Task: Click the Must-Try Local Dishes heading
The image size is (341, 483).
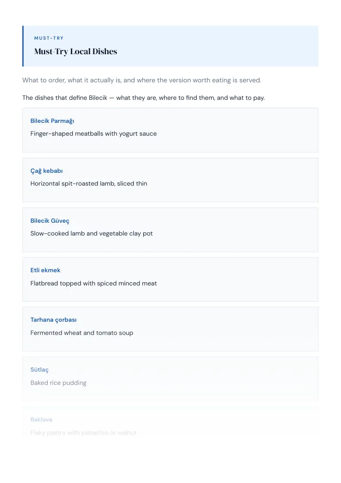Action: (75, 52)
